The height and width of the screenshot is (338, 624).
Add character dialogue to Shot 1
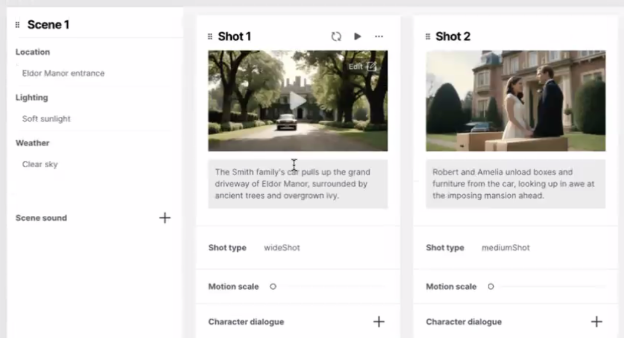tap(379, 322)
